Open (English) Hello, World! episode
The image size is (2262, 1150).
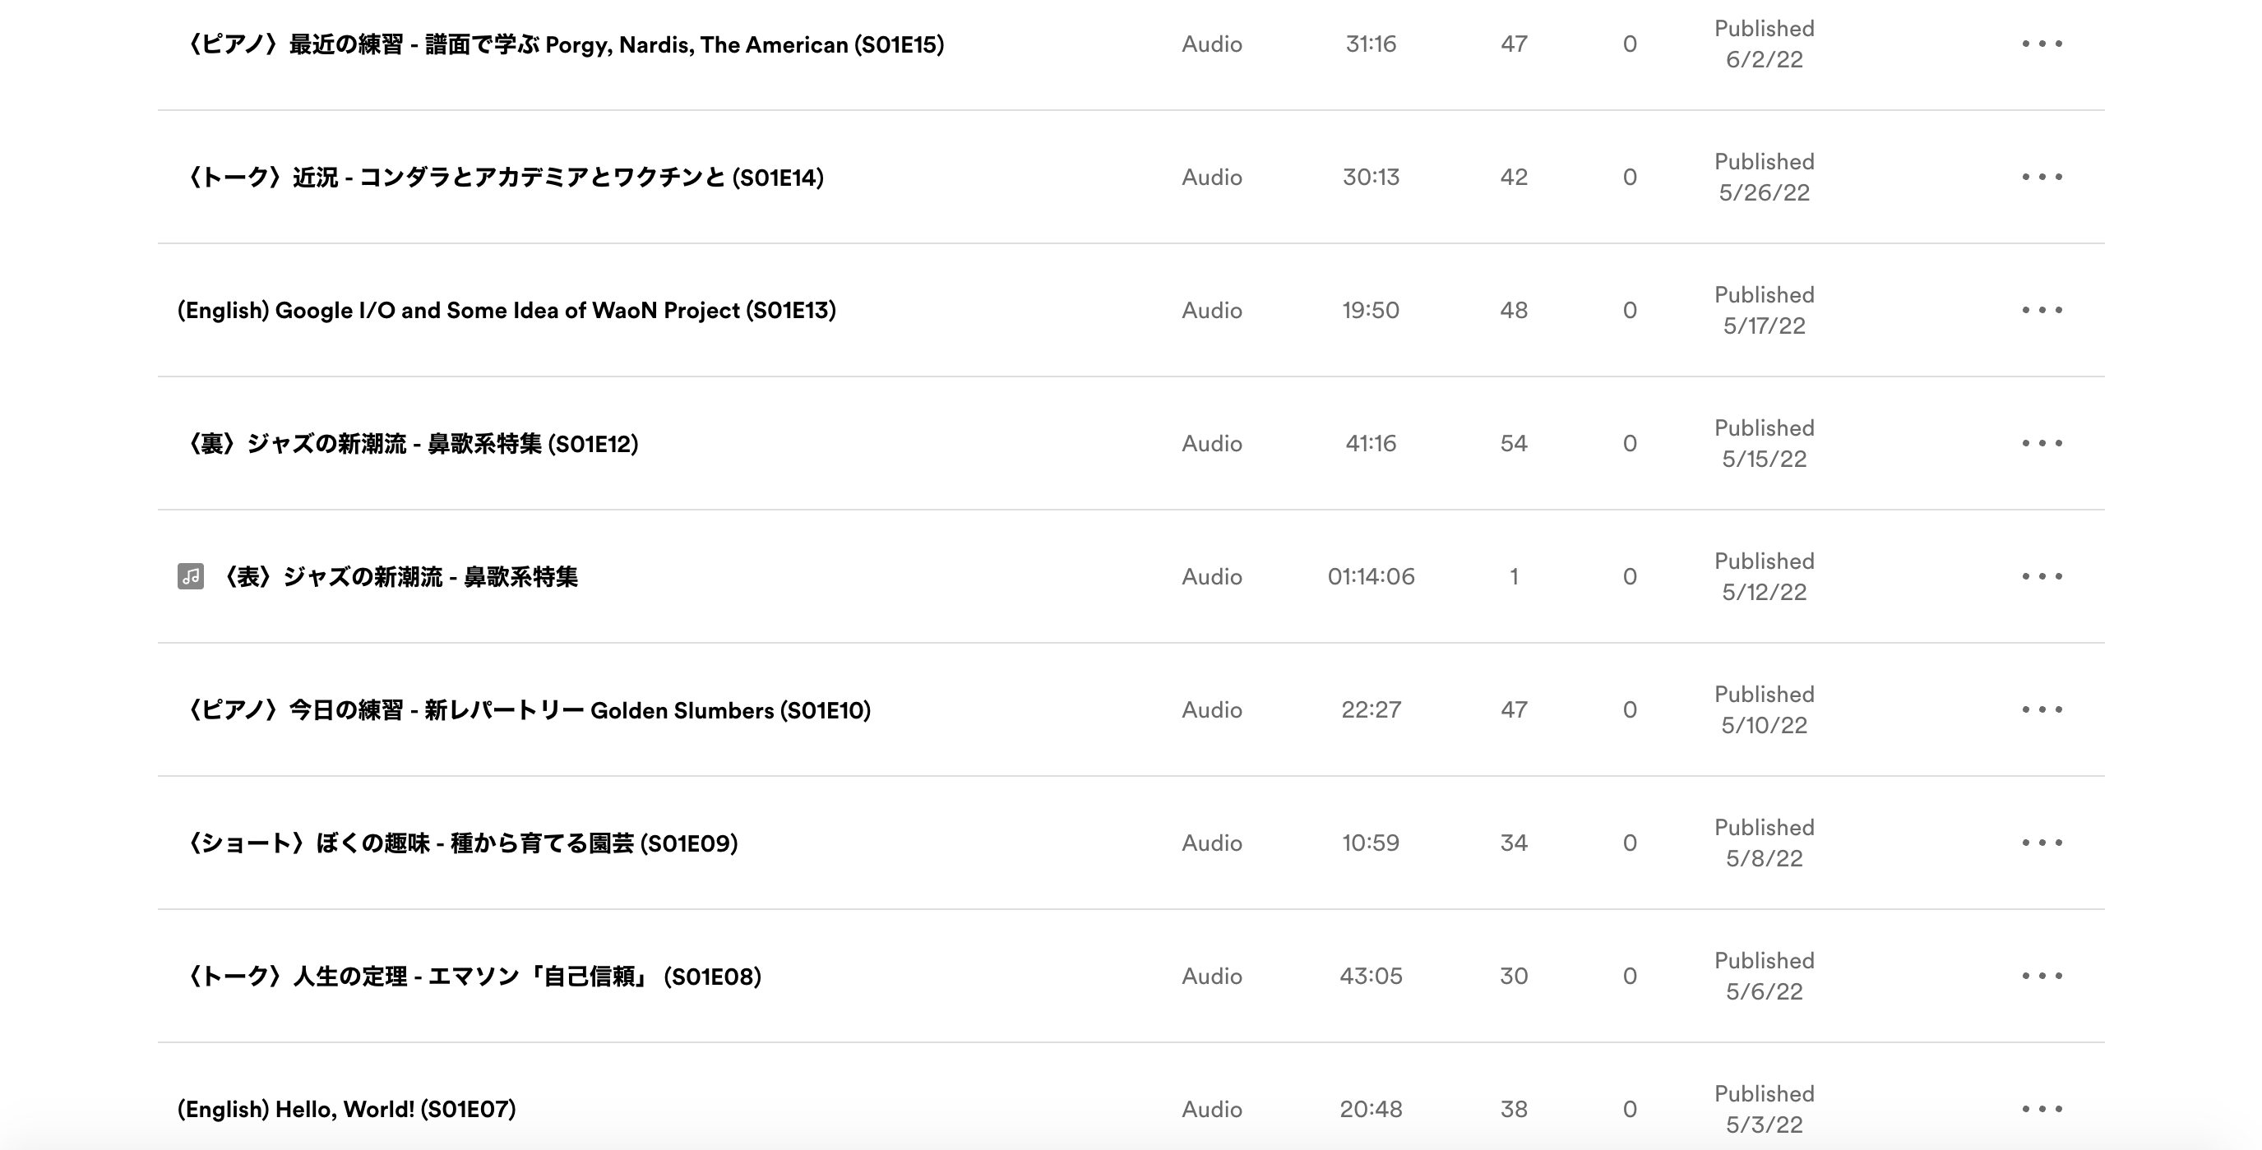click(347, 1110)
